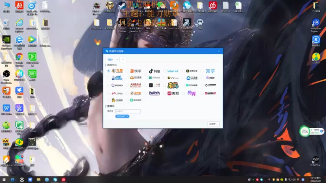This screenshot has width=326, height=183.
Task: Select the Zhihu (知乎) platform option
Action: point(202,71)
